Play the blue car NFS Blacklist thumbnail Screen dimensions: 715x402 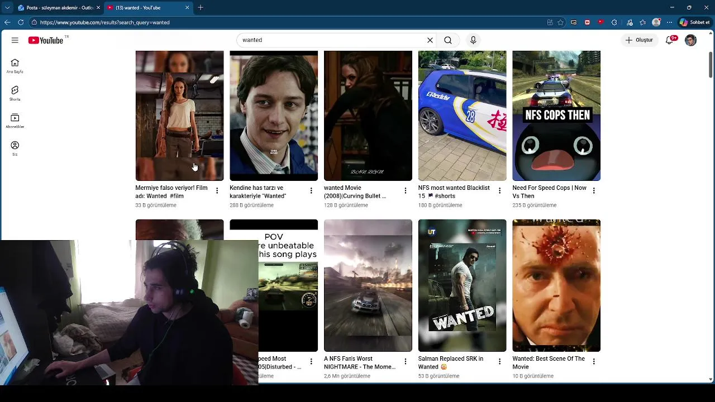(x=463, y=116)
